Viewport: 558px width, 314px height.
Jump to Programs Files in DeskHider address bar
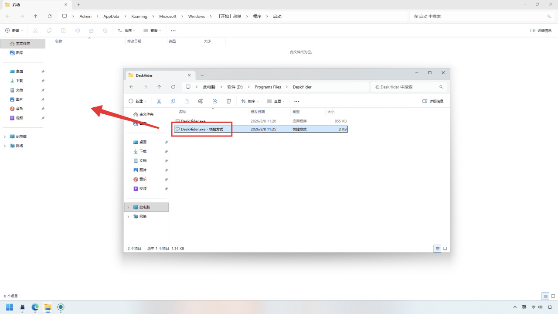pos(268,87)
